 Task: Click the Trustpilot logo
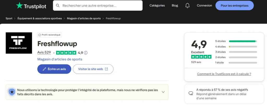(x=31, y=6)
